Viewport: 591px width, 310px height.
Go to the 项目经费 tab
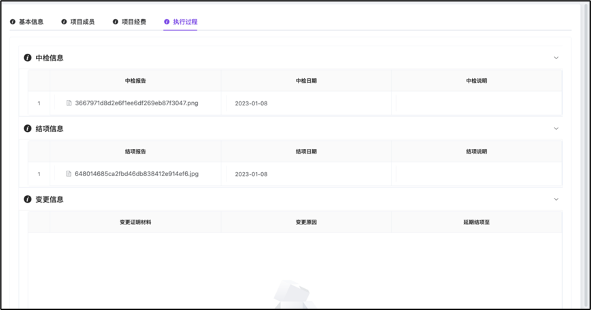[133, 22]
